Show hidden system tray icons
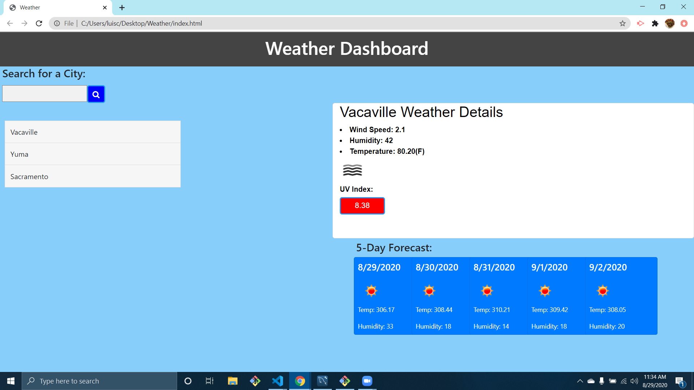 (580, 381)
